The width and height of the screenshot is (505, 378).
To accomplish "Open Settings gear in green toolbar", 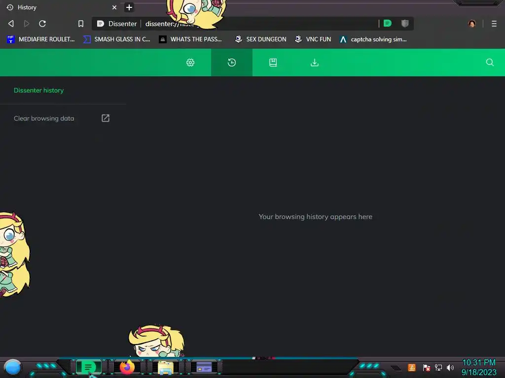I will point(190,63).
